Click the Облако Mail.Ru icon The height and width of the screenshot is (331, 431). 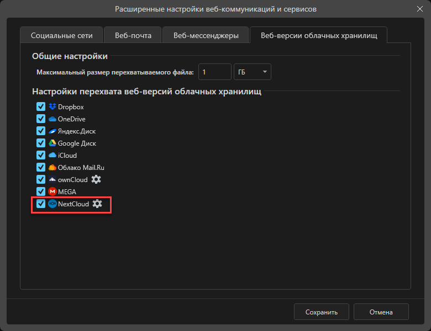[52, 167]
